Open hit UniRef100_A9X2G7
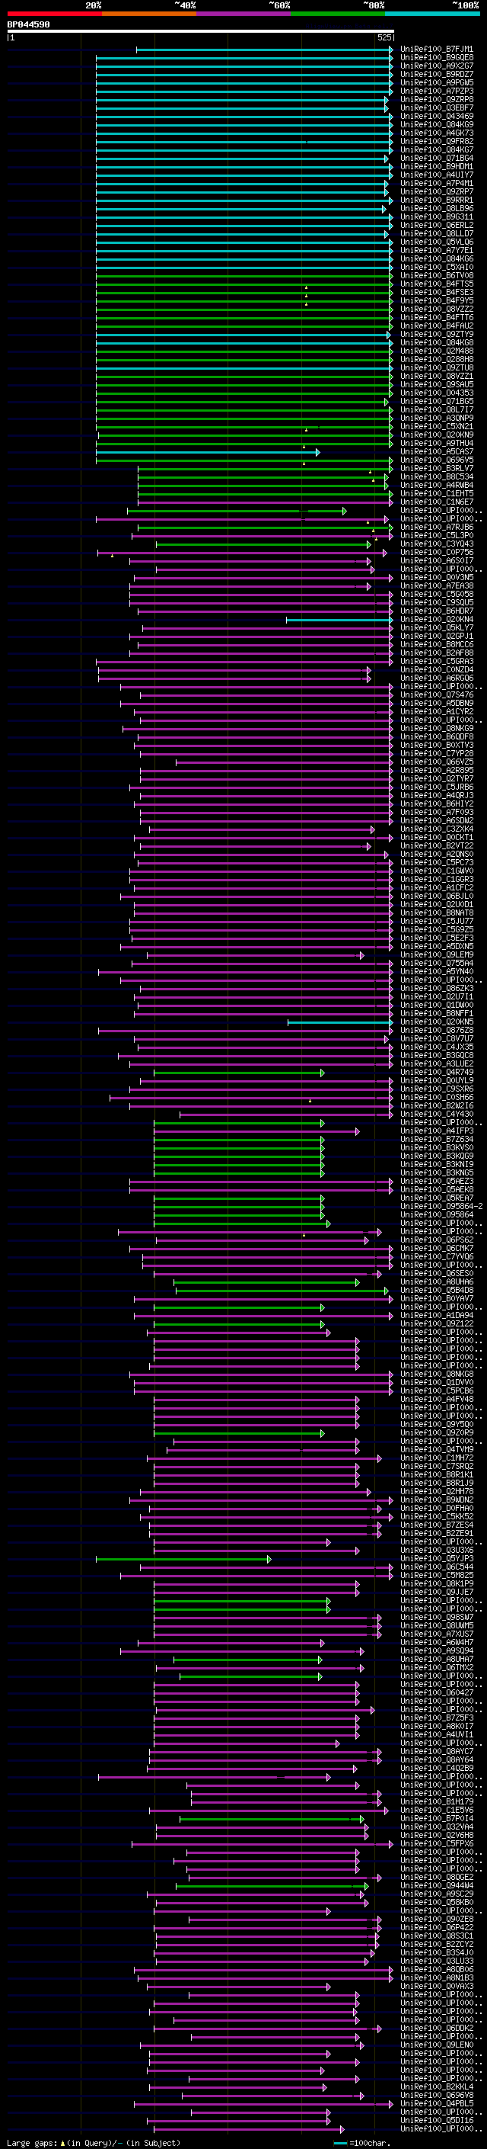This screenshot has height=2149, width=487. click(437, 66)
